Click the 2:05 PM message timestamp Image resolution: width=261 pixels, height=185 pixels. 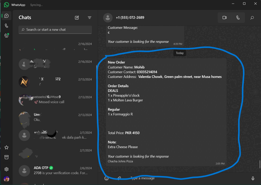point(220,164)
